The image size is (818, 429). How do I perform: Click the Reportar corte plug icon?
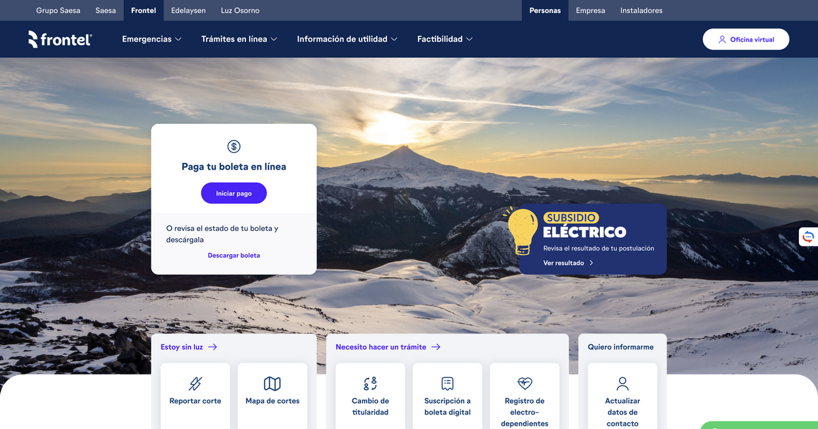[x=196, y=383]
